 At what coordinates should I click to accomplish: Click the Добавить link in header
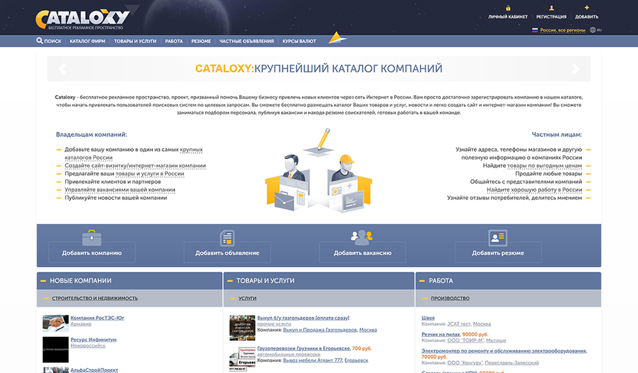coord(586,17)
